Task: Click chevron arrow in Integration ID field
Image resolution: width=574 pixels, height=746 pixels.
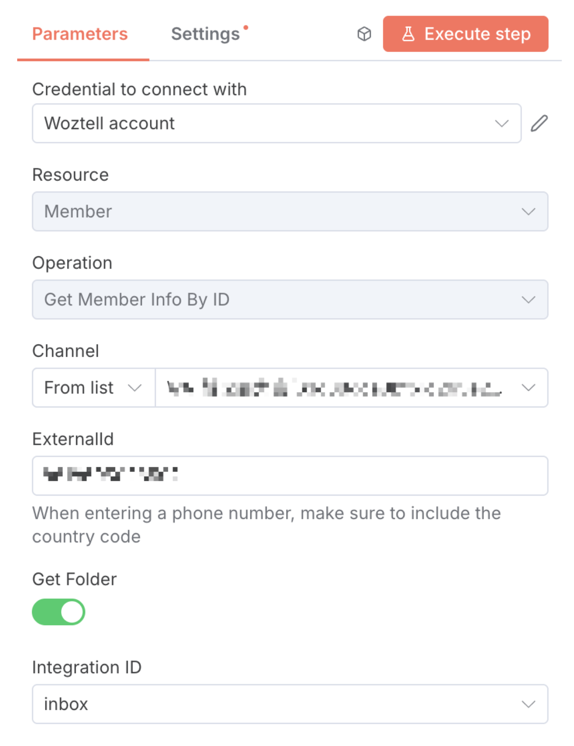Action: tap(528, 704)
